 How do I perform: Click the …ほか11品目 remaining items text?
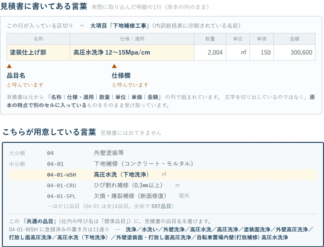click(x=111, y=206)
